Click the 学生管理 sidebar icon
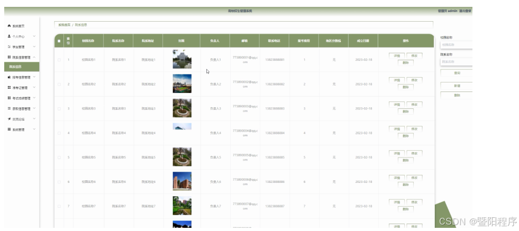 [10, 47]
